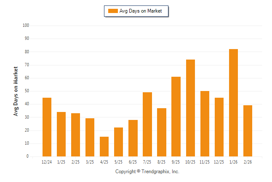
Task: Click the orange legend color swatch
Action: [x=113, y=11]
